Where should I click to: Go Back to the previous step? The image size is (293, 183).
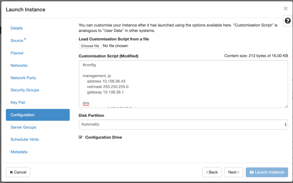212,172
